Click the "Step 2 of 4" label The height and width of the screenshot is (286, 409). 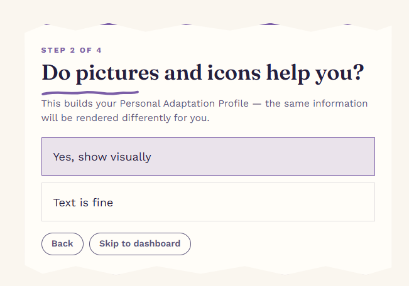tap(71, 50)
